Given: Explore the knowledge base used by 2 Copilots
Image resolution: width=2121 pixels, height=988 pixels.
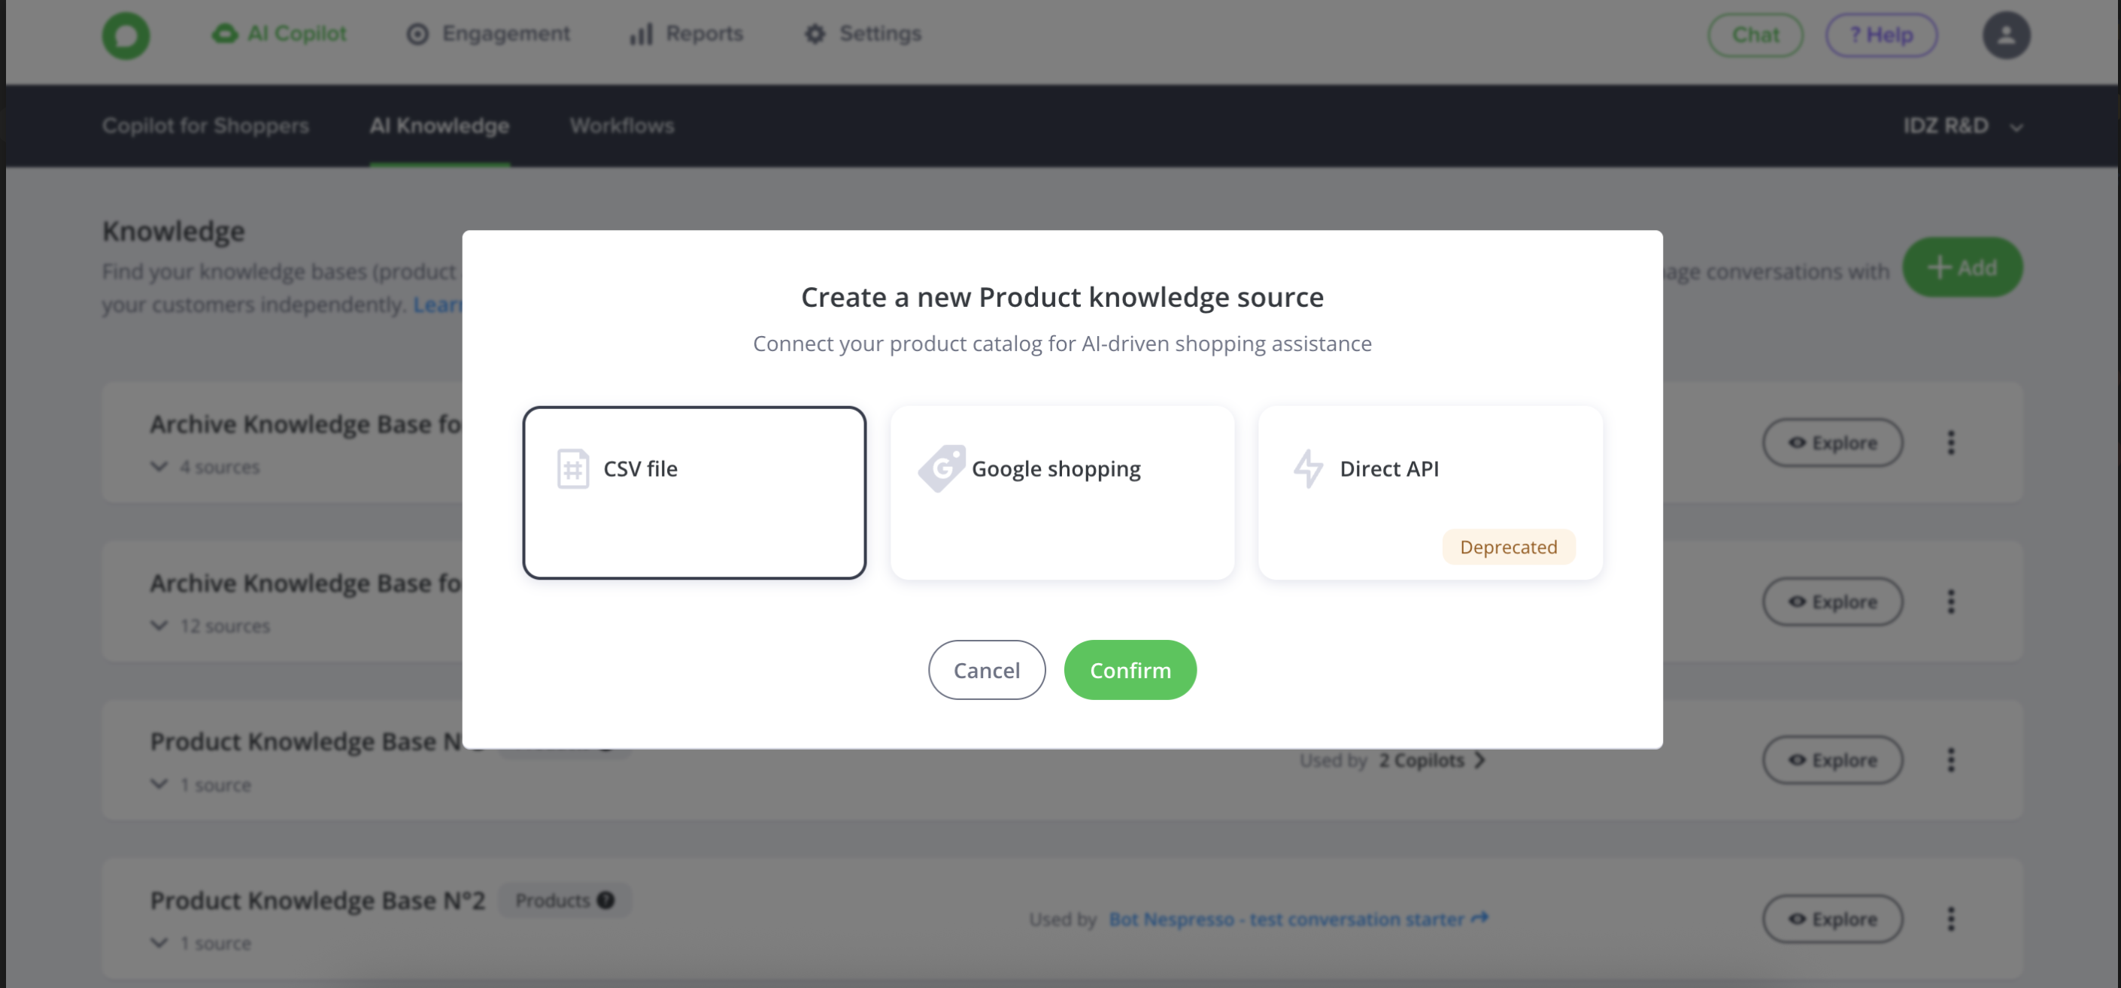Looking at the screenshot, I should click(1832, 760).
